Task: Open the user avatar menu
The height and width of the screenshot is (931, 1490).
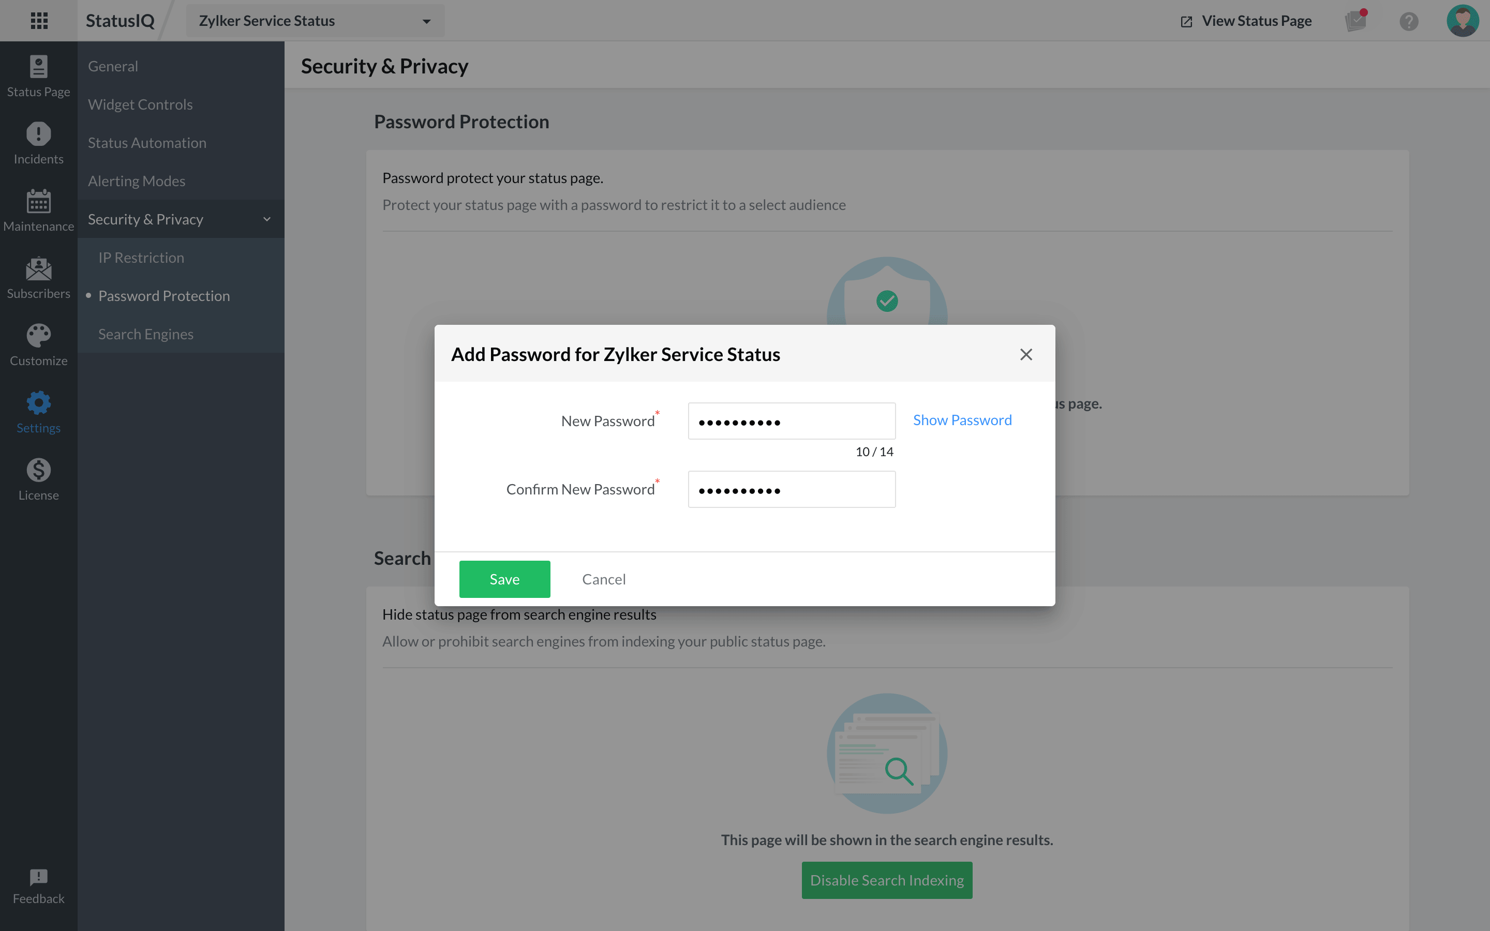Action: [x=1464, y=20]
